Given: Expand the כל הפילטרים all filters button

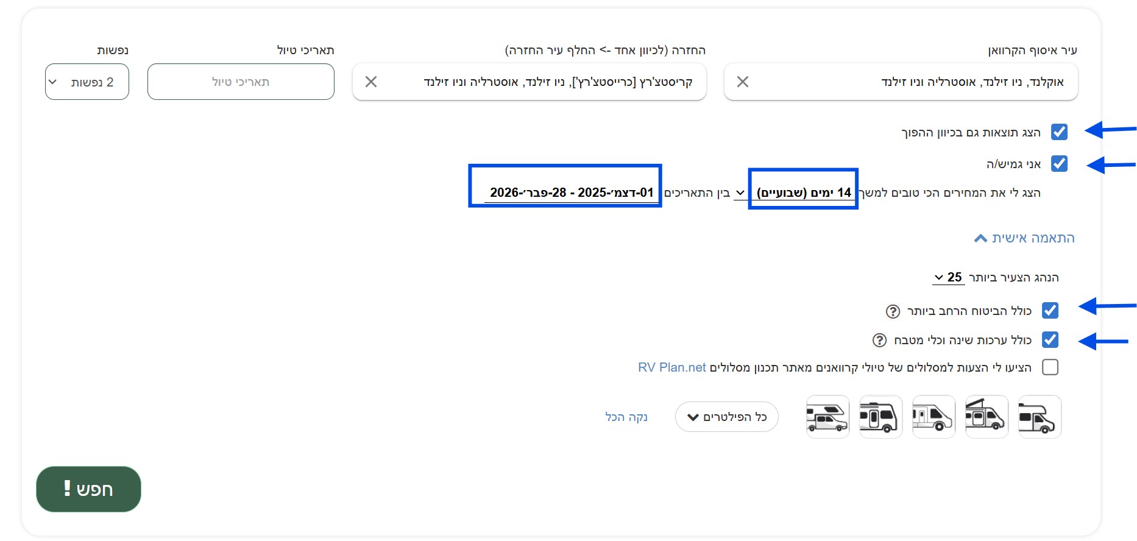Looking at the screenshot, I should 726,417.
